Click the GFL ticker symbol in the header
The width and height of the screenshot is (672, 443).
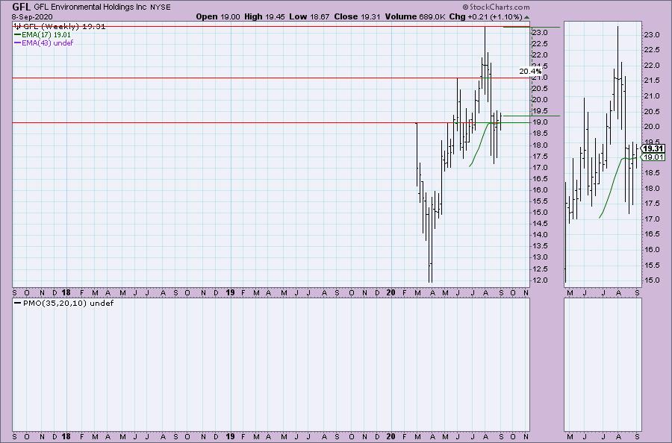21,7
